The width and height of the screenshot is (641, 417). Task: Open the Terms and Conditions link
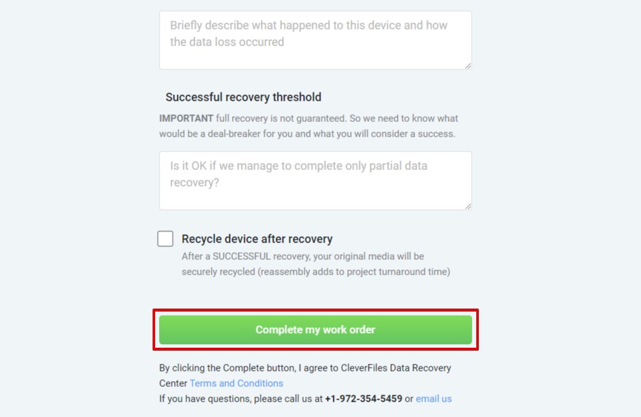point(237,384)
